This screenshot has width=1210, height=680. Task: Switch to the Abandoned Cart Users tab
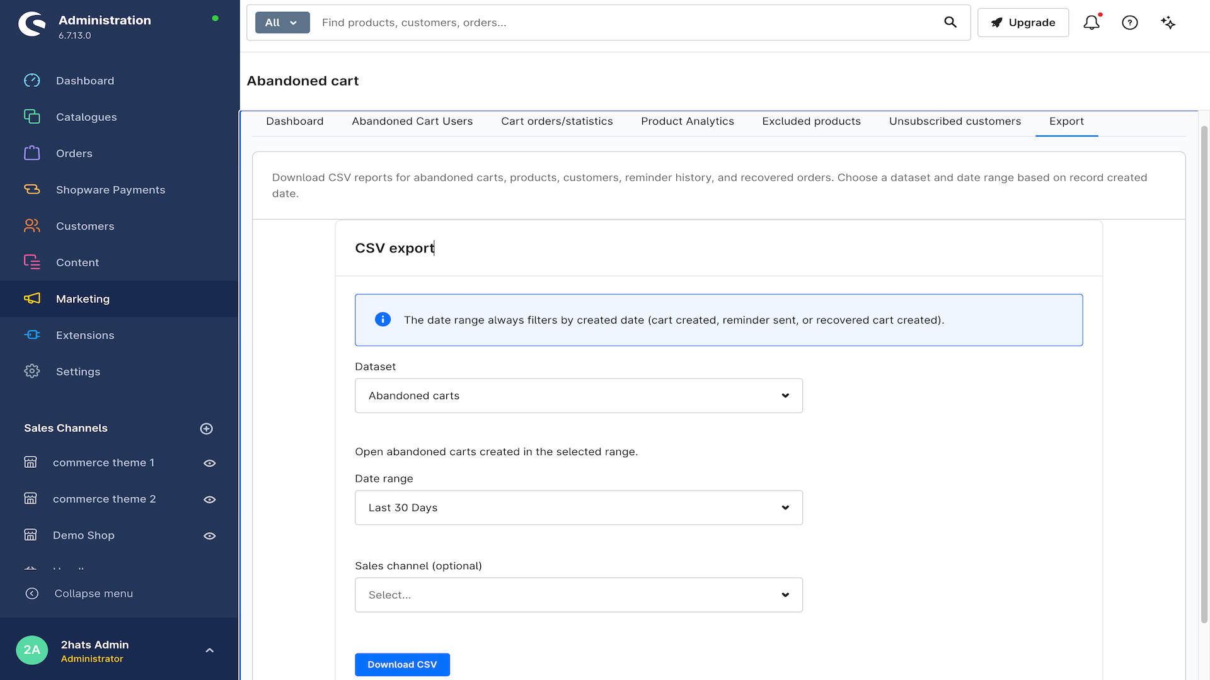[412, 122]
